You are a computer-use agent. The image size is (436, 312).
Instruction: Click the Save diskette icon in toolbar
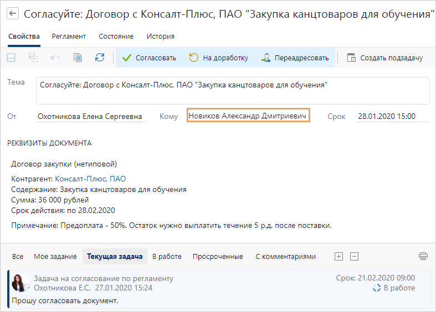click(12, 58)
